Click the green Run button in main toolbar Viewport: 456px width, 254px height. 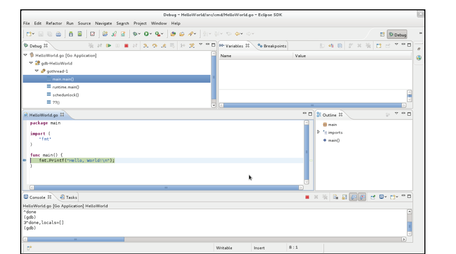point(146,34)
